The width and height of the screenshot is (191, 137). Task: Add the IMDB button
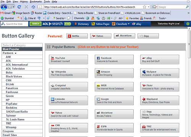[x=114, y=87]
